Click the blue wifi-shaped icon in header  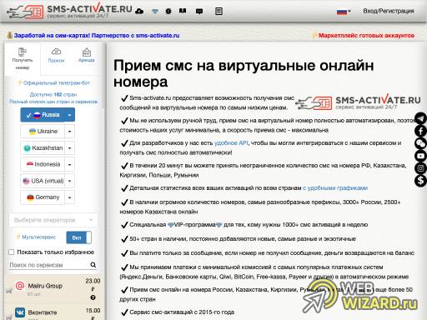point(155,11)
